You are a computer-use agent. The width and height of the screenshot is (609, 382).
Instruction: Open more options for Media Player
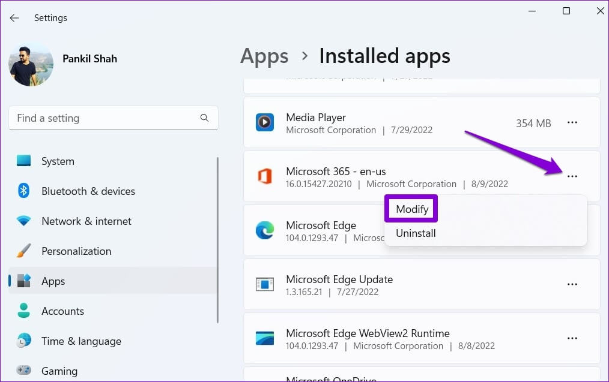pyautogui.click(x=572, y=122)
